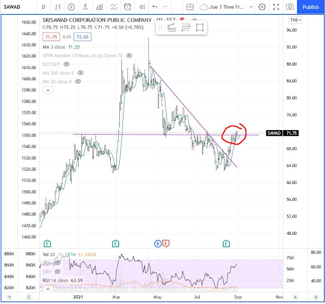Grab the floating drawing toolbar handle
This screenshot has width=325, height=304.
coord(160,27)
